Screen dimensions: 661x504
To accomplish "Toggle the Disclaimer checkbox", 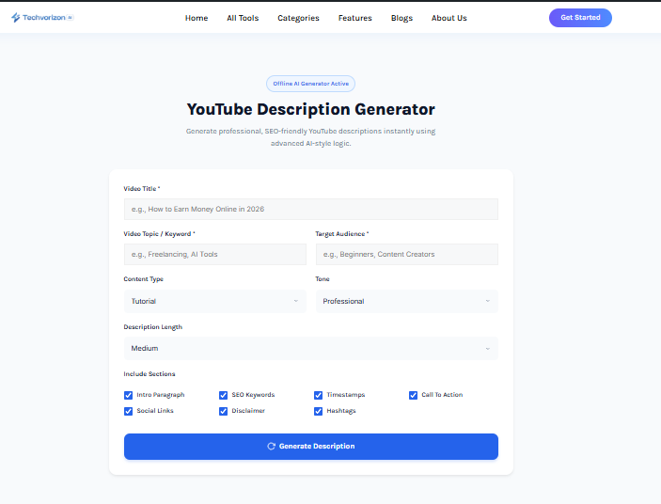I will 223,411.
